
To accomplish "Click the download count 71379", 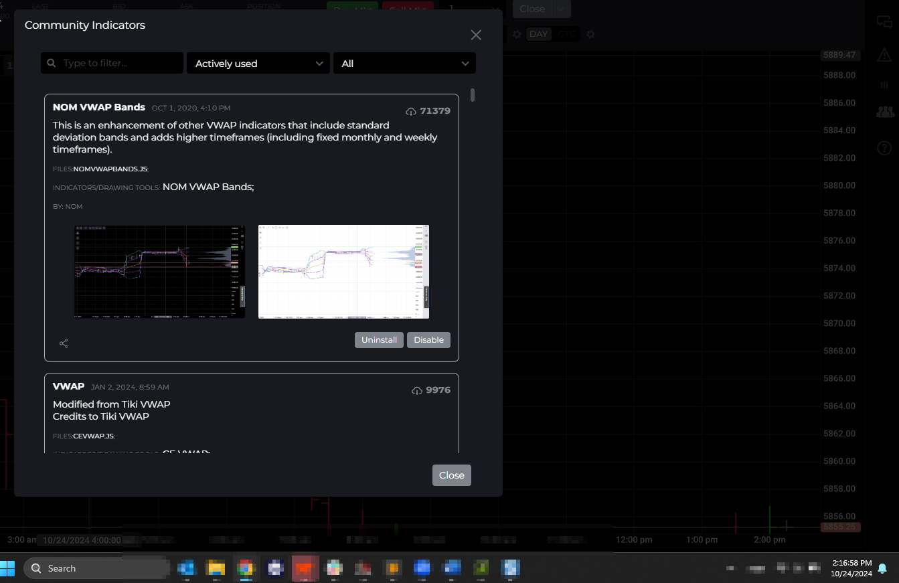I will pos(435,111).
